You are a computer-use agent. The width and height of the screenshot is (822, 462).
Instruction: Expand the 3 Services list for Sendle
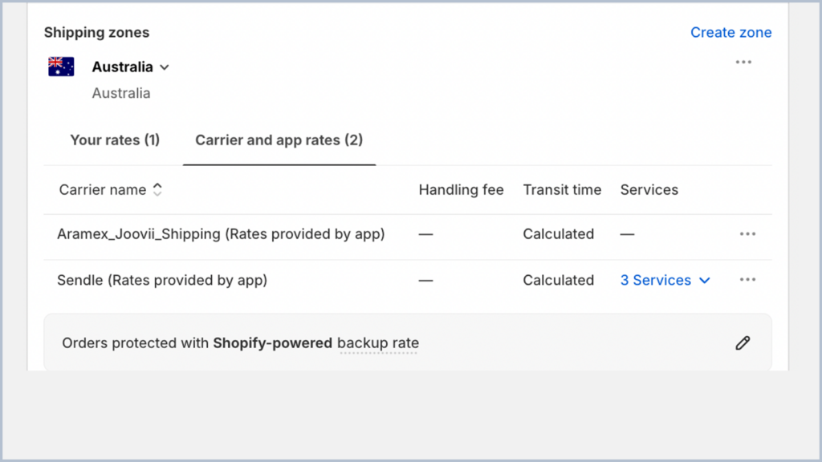click(664, 280)
